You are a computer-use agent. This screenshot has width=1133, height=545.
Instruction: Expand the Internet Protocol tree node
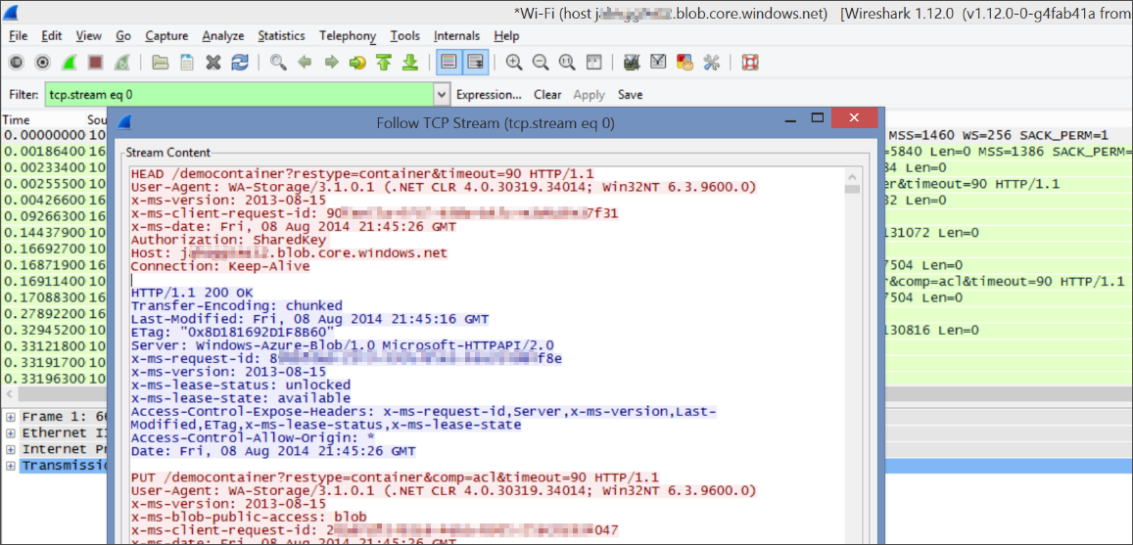click(x=10, y=449)
